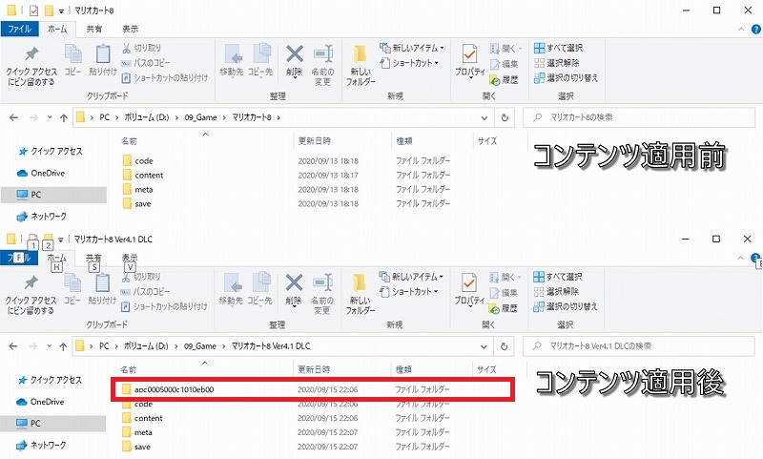Click 履歴 in the upper window ribbon

tap(505, 79)
